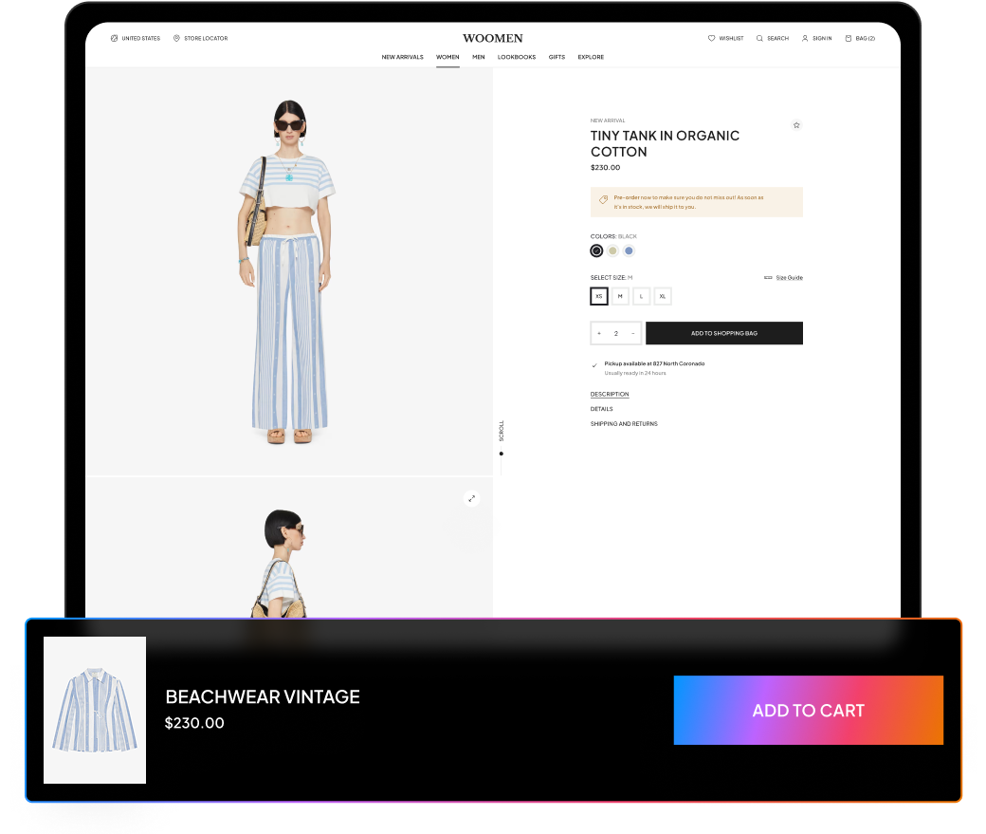Click the ruler icon beside Size Guide

(768, 278)
